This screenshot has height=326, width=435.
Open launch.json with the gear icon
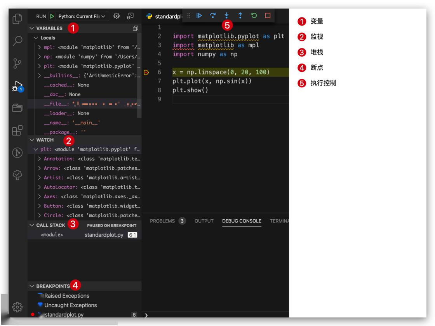tap(117, 16)
